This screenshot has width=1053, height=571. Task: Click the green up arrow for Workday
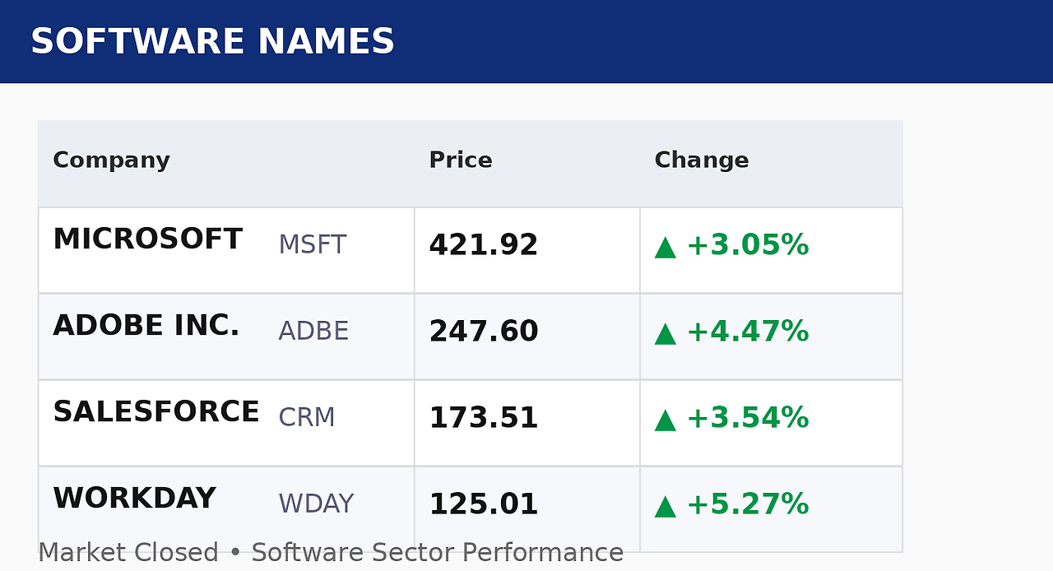665,506
